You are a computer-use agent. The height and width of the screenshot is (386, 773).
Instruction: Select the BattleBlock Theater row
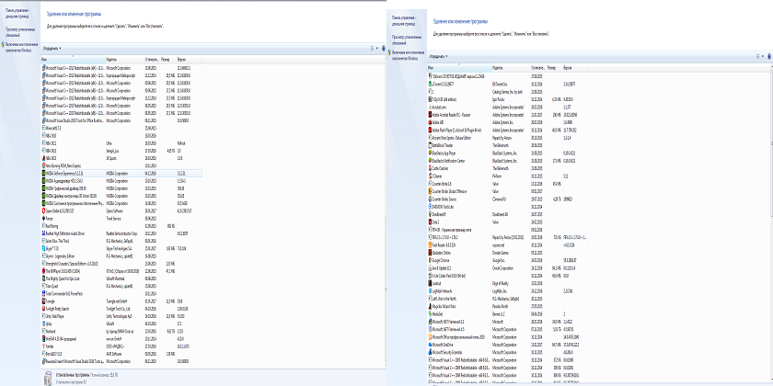pos(508,145)
